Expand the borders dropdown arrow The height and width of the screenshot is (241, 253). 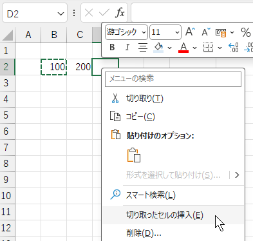(220, 48)
